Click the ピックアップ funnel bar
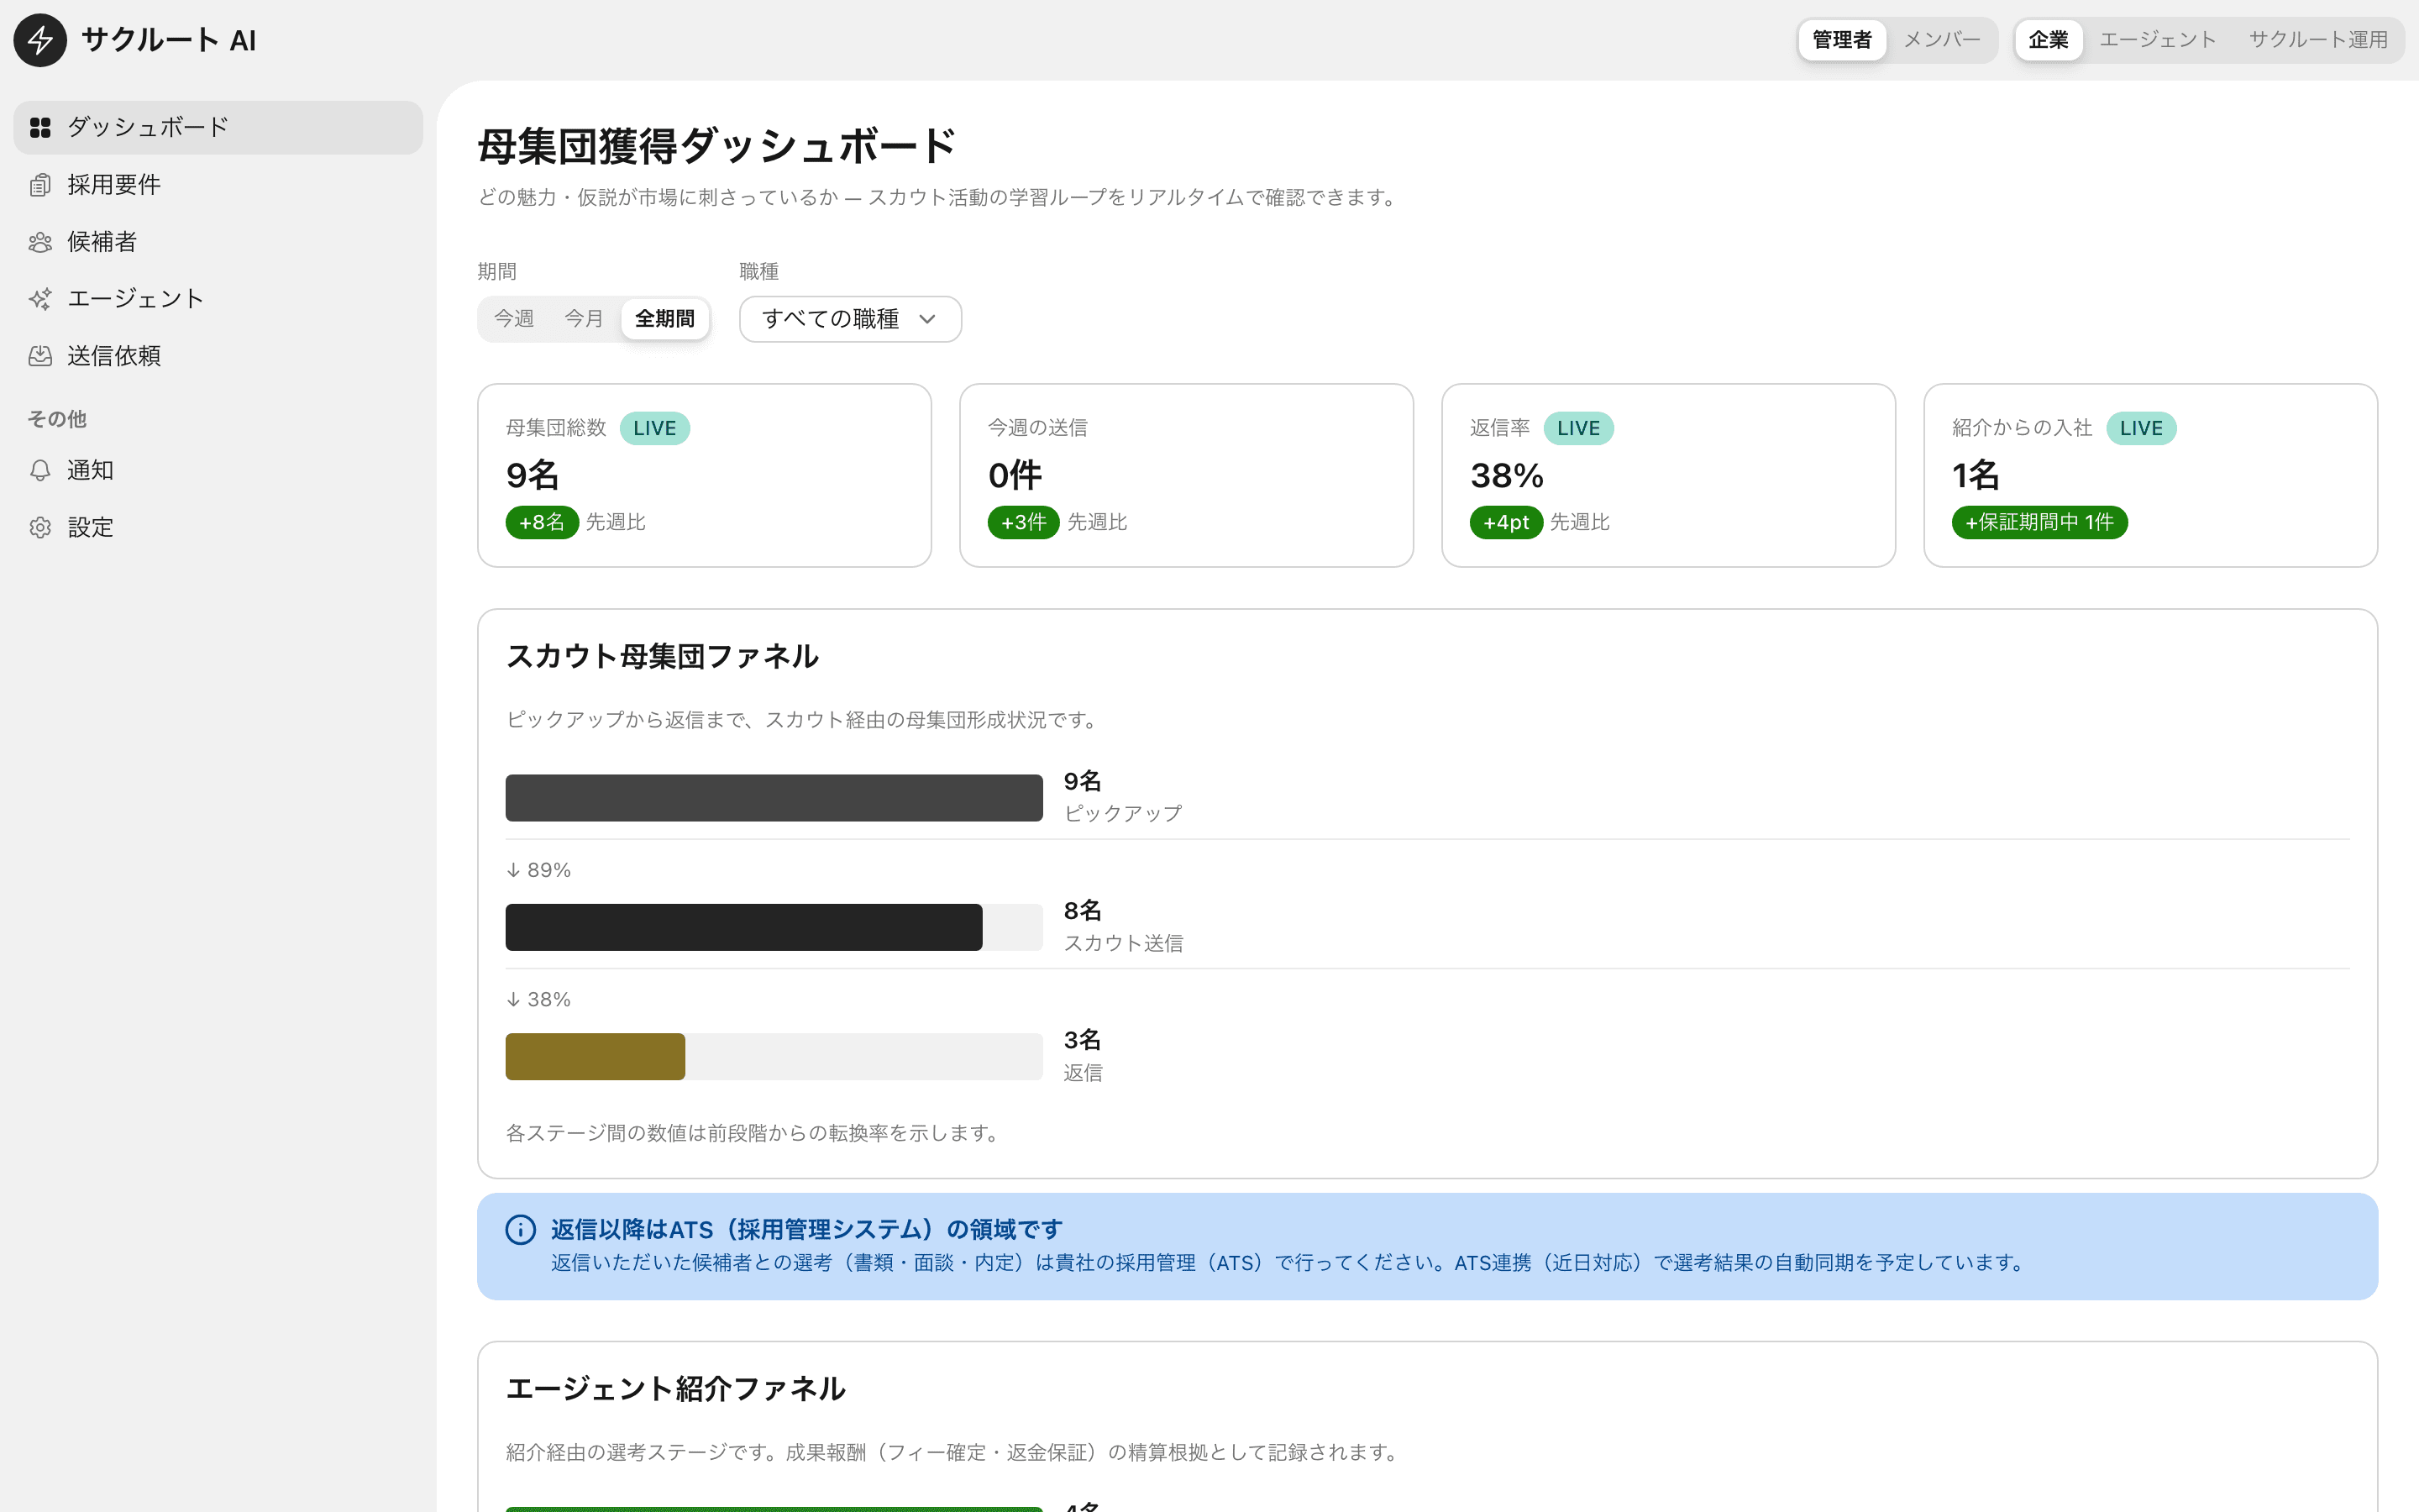This screenshot has height=1512, width=2419. [x=774, y=798]
